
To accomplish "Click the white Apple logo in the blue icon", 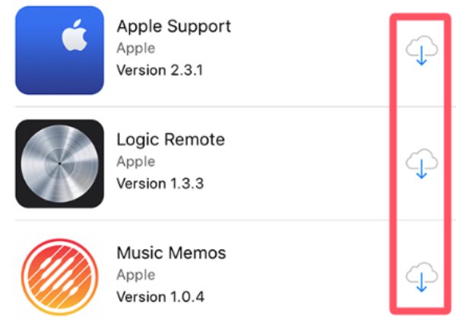I will pyautogui.click(x=74, y=35).
